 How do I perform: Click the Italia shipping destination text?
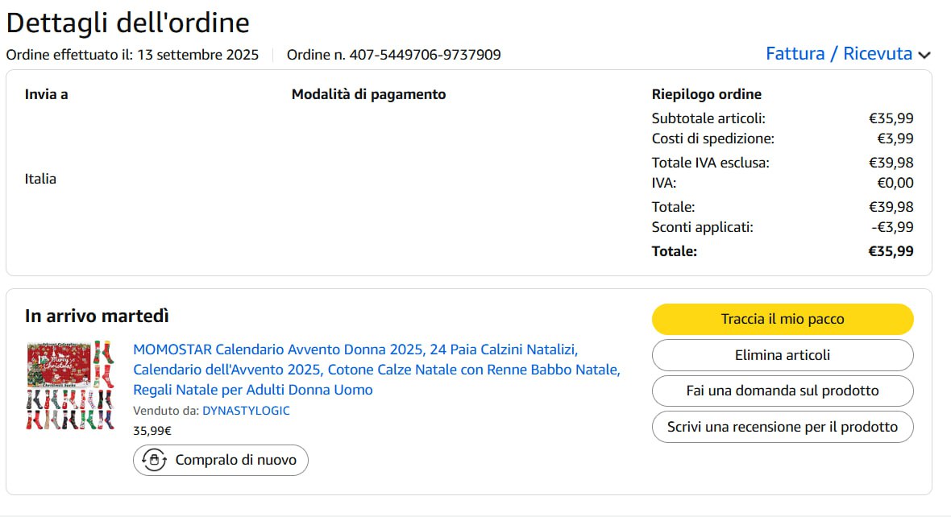coord(40,179)
